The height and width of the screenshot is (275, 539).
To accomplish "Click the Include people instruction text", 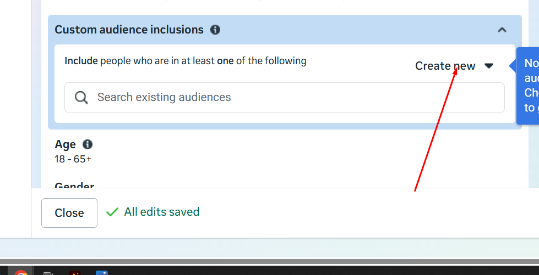I will (185, 61).
